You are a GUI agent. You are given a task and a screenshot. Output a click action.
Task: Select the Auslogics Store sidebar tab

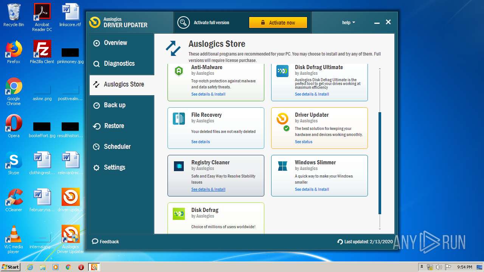[121, 84]
